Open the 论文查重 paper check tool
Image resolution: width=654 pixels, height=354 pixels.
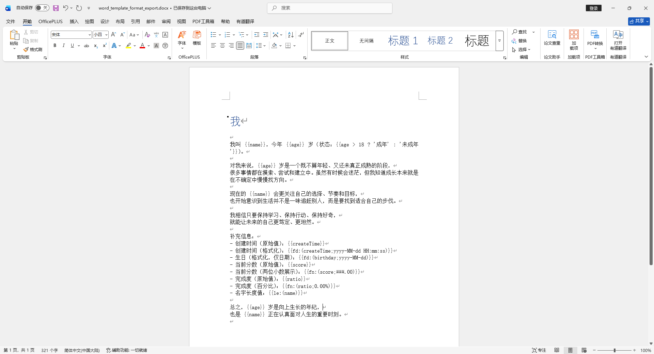(552, 37)
